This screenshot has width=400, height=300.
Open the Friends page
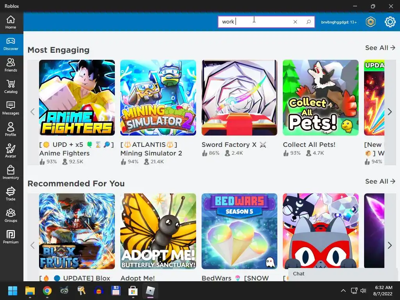[11, 66]
